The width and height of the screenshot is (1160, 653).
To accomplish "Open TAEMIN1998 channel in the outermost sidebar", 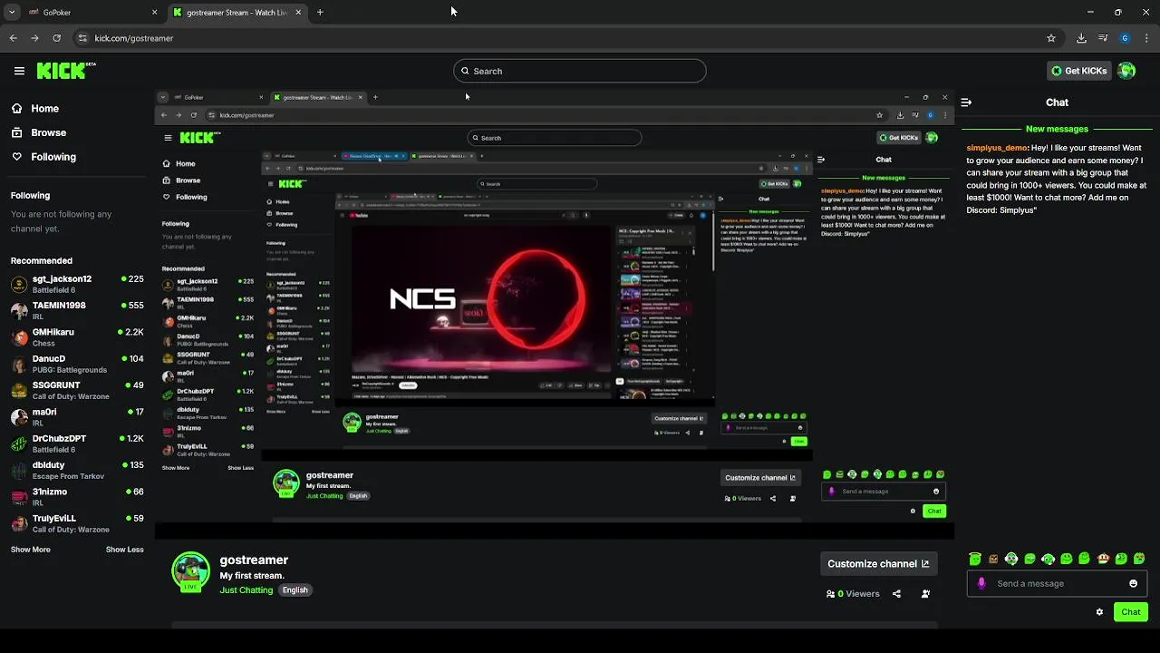I will [77, 311].
